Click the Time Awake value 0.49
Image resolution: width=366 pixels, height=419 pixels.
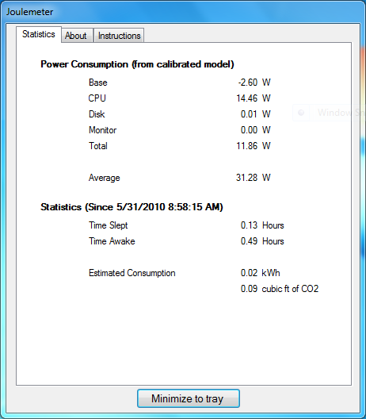(x=249, y=241)
